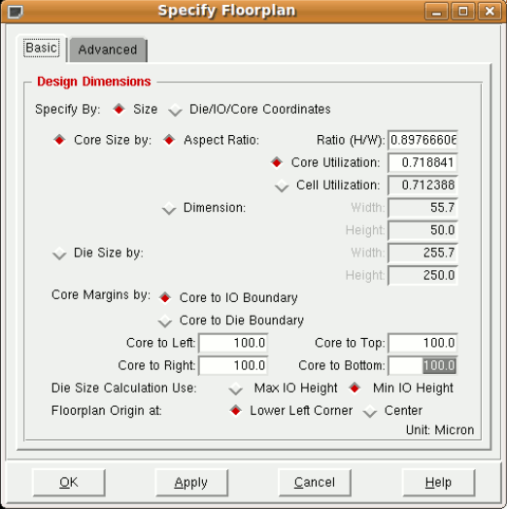The width and height of the screenshot is (507, 509).
Task: Open the Help button
Action: pos(438,483)
